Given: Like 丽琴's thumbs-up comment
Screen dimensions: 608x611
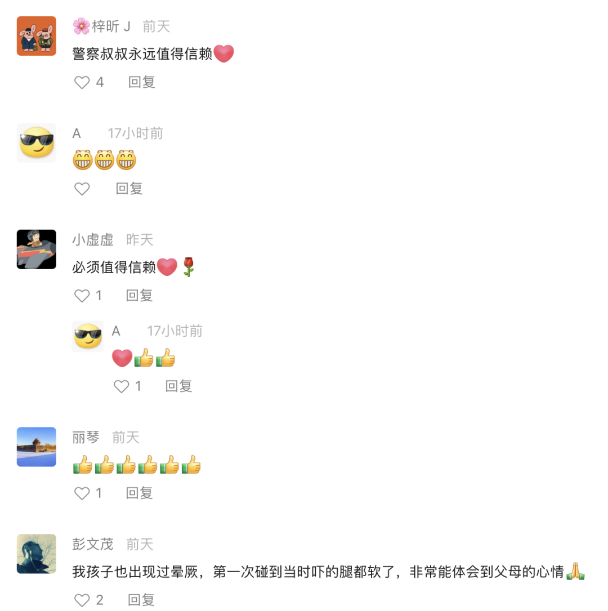Looking at the screenshot, I should point(82,493).
